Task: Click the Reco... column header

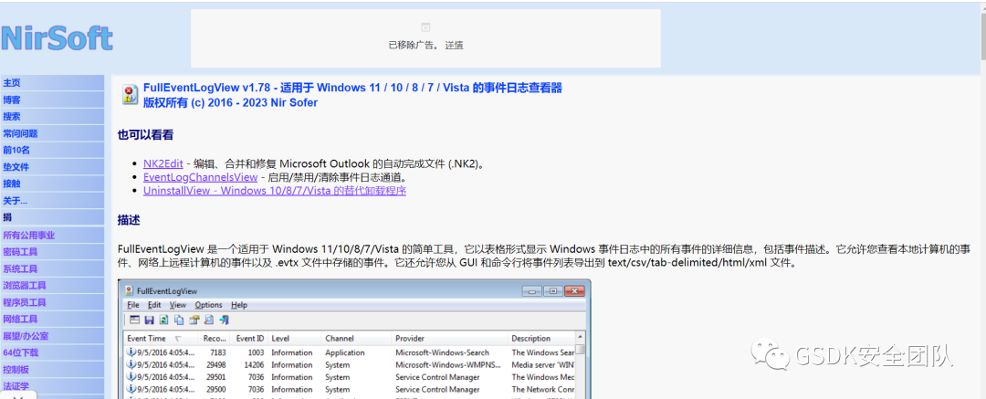Action: click(214, 339)
